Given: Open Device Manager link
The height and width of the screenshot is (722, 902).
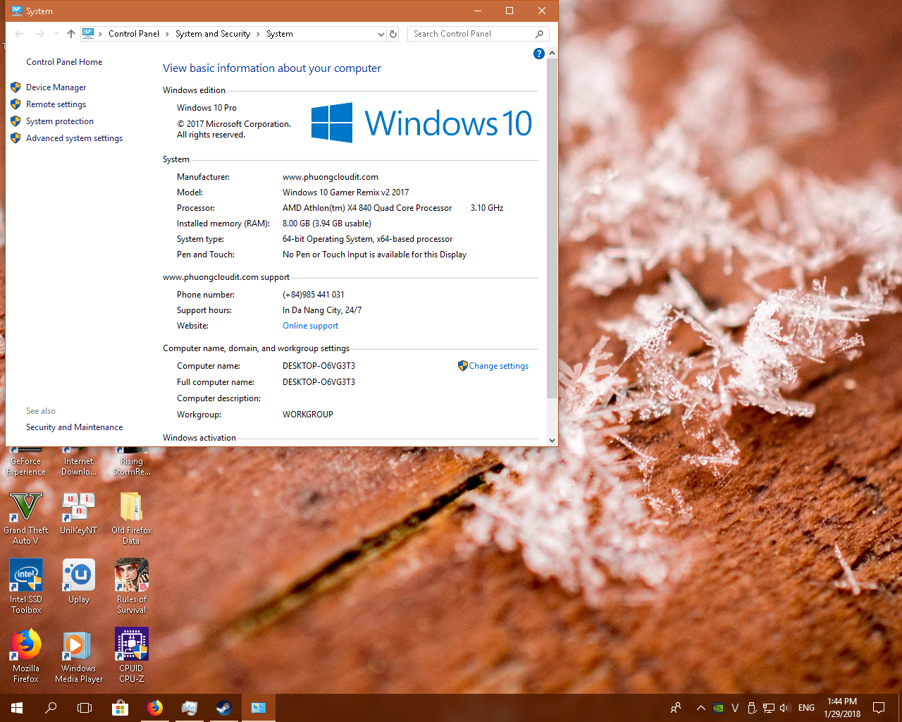Looking at the screenshot, I should pyautogui.click(x=56, y=87).
